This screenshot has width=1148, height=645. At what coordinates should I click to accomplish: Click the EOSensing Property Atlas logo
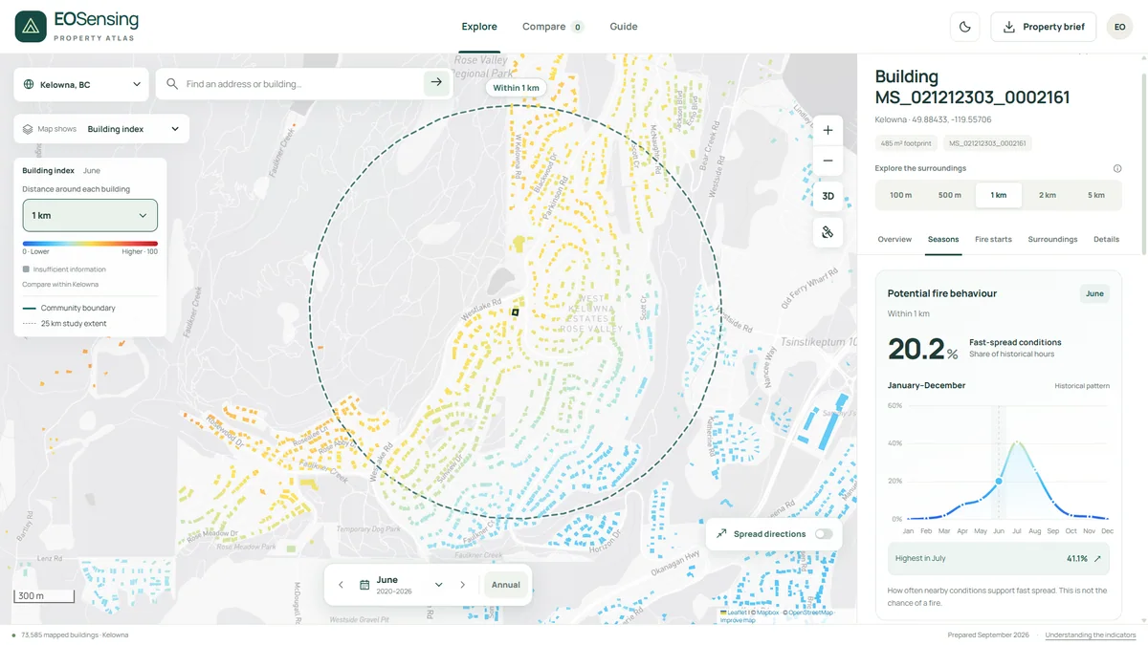point(77,27)
